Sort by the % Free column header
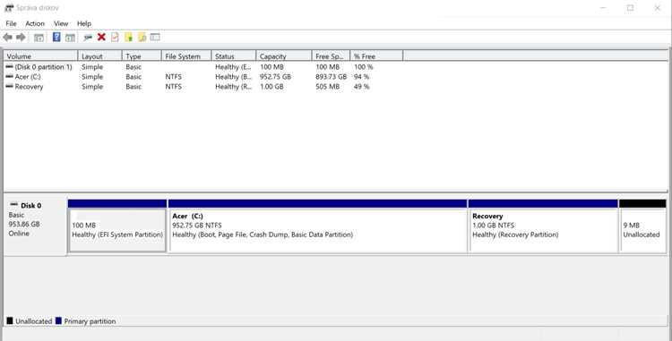 pos(376,56)
